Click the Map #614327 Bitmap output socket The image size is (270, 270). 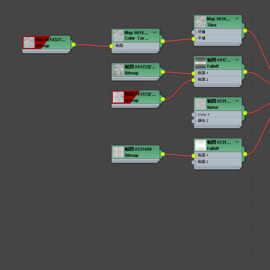coord(73,44)
